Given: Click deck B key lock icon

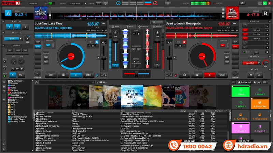Looking at the screenshot, I should coord(184,42).
